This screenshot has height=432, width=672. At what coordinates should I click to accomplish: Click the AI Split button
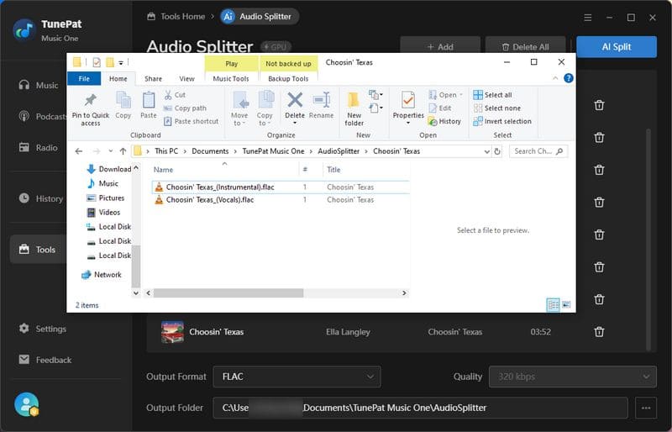(x=616, y=47)
